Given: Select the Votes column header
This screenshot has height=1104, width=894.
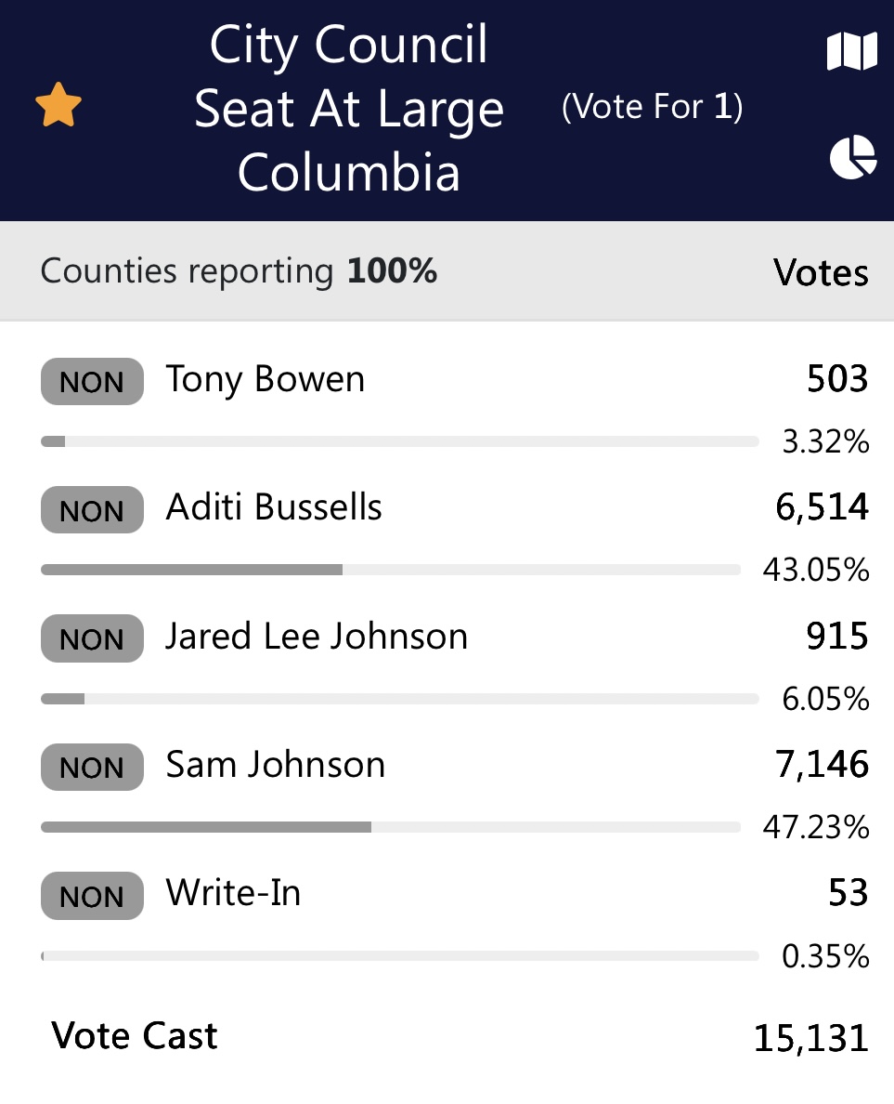Looking at the screenshot, I should click(821, 271).
